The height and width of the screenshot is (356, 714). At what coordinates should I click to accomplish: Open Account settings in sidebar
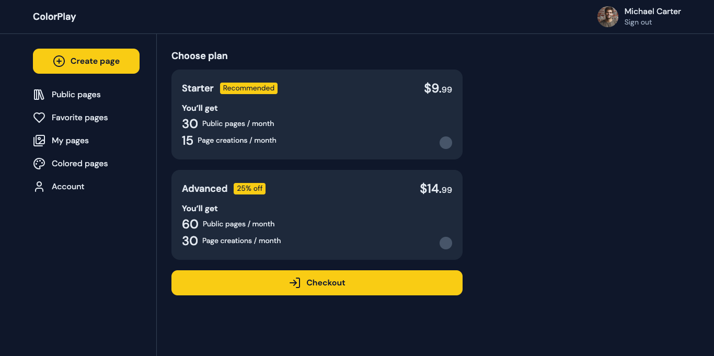pyautogui.click(x=68, y=187)
